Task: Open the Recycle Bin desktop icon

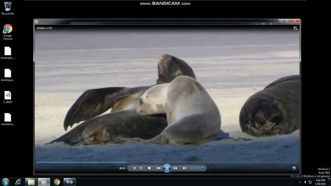Action: point(8,8)
